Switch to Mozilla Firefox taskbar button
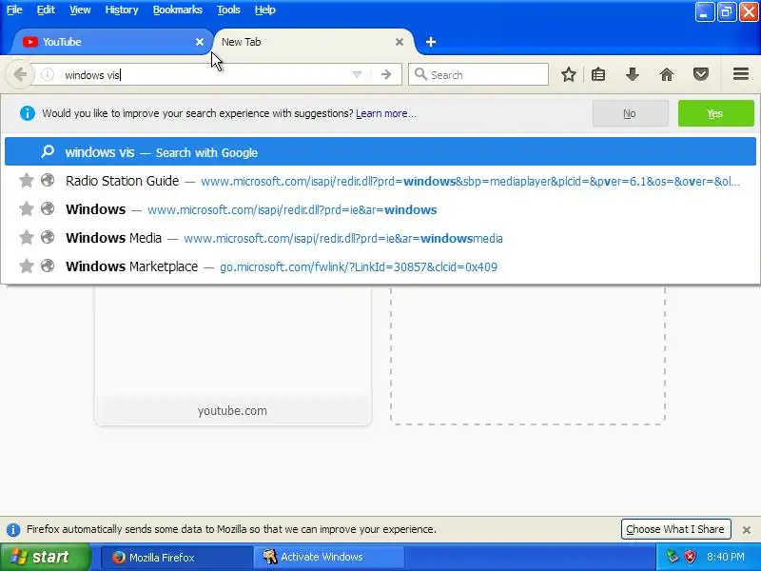Viewport: 761px width, 571px height. [177, 558]
